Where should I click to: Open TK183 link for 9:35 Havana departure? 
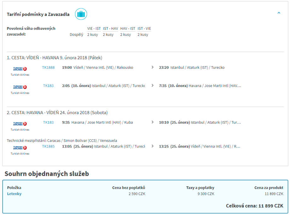[48, 122]
